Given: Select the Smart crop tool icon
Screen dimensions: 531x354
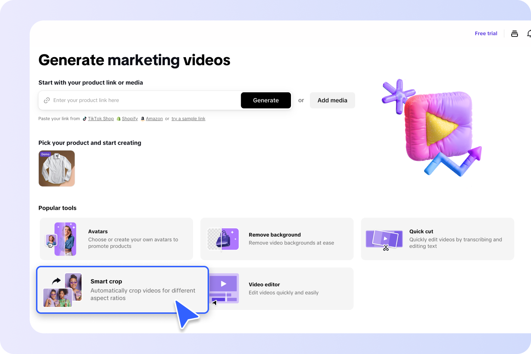Looking at the screenshot, I should pos(62,289).
